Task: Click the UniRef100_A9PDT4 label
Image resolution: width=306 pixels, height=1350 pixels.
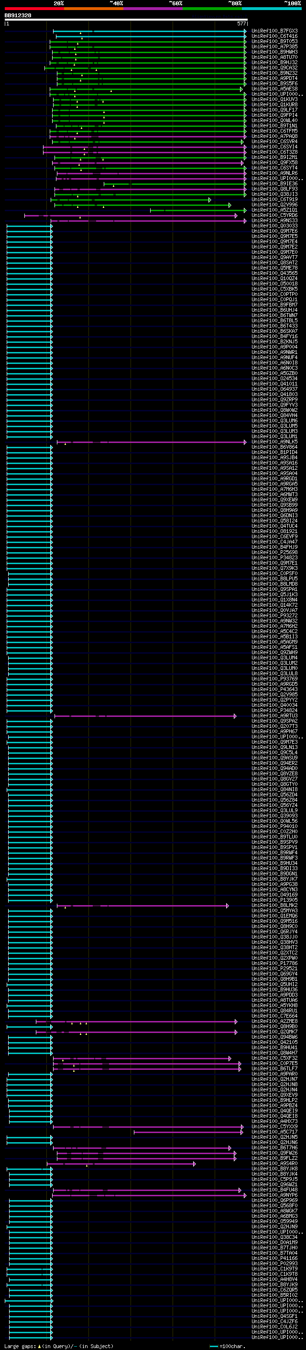Action: click(x=274, y=78)
